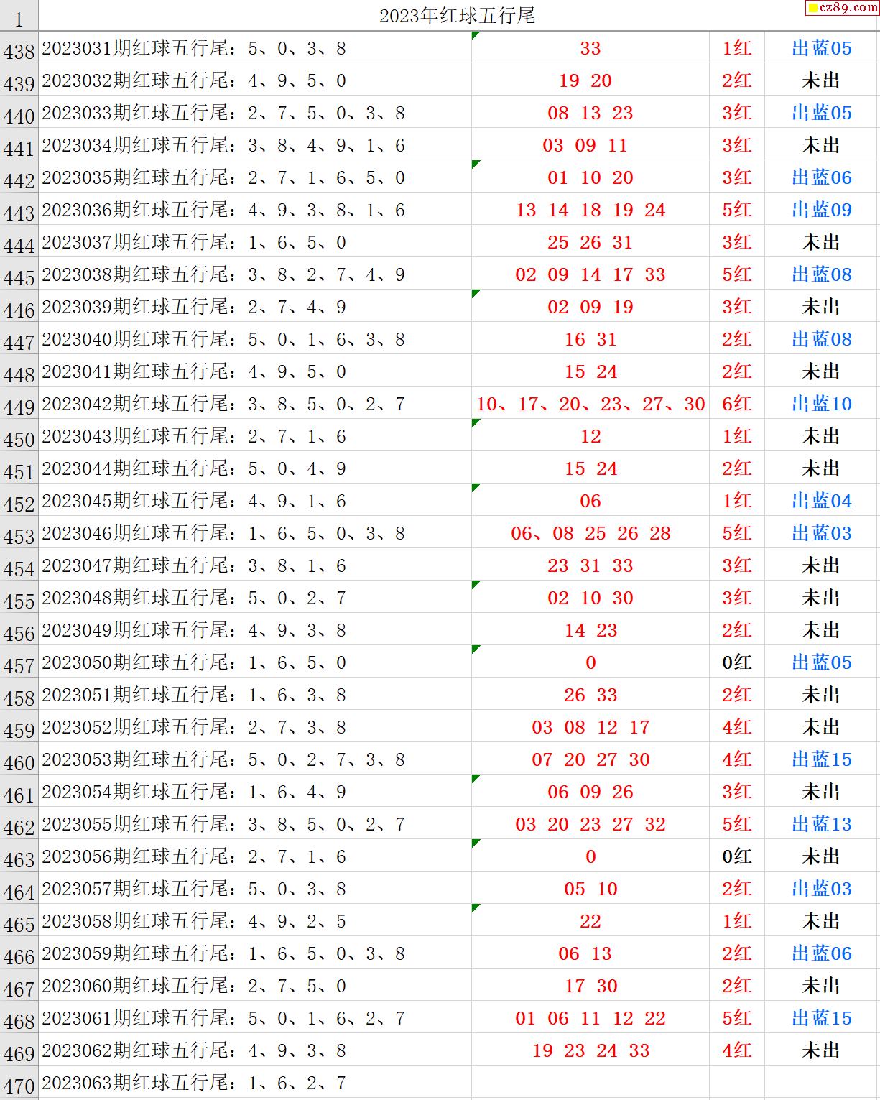Click the 出蓝09 cell
880x1100 pixels.
point(821,210)
